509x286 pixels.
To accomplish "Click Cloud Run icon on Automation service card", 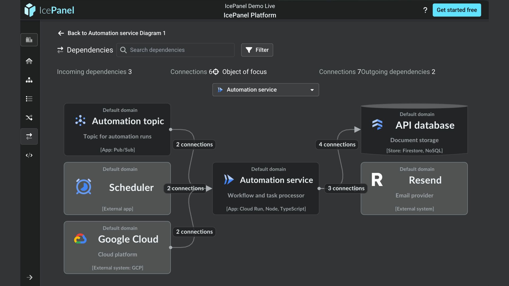I will point(229,180).
